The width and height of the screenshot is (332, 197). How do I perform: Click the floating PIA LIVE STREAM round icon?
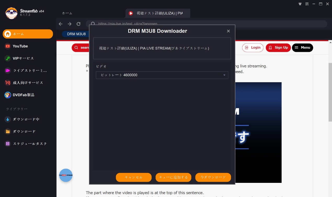pos(66,175)
